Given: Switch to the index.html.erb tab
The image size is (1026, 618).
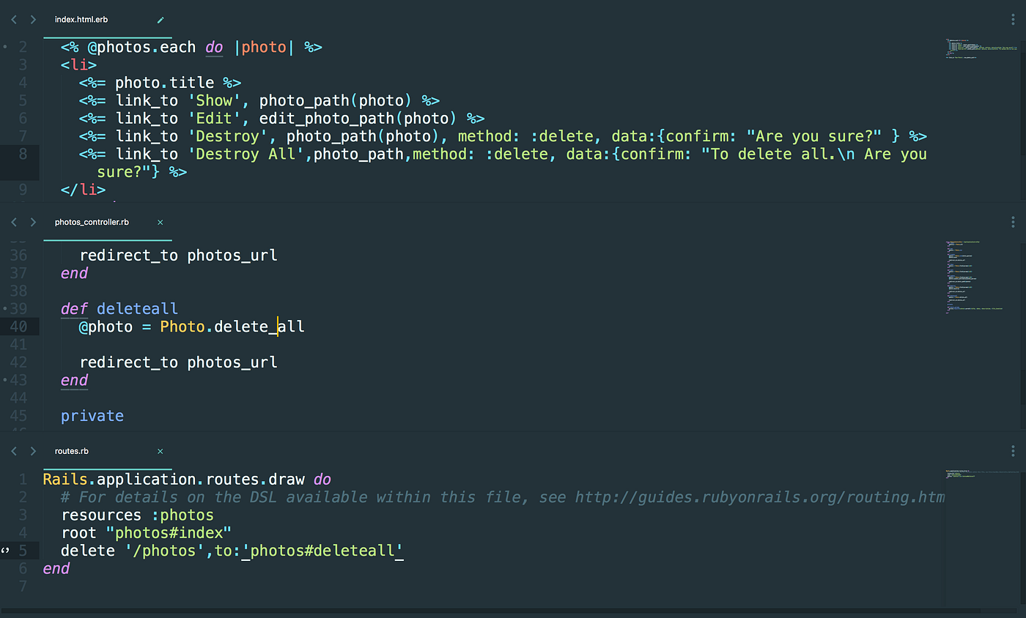Looking at the screenshot, I should 81,20.
